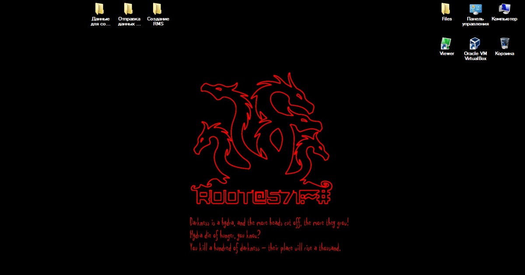Select the Данные для со... folder icon
525x275 pixels.
click(100, 9)
